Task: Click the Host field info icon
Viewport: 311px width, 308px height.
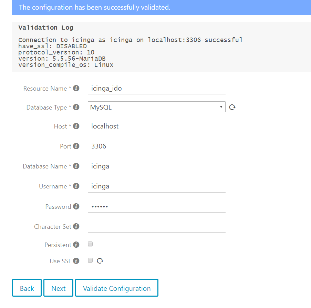Action: tap(76, 126)
